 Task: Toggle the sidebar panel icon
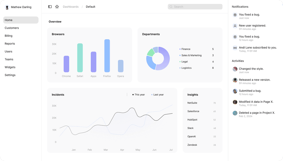50,7
